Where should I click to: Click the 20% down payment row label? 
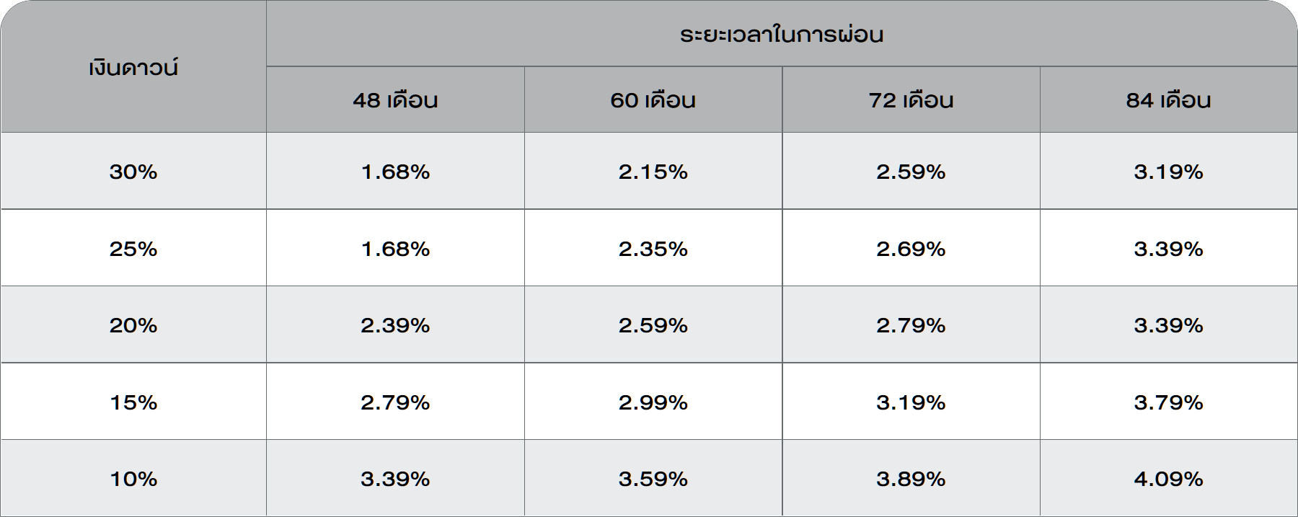(133, 325)
